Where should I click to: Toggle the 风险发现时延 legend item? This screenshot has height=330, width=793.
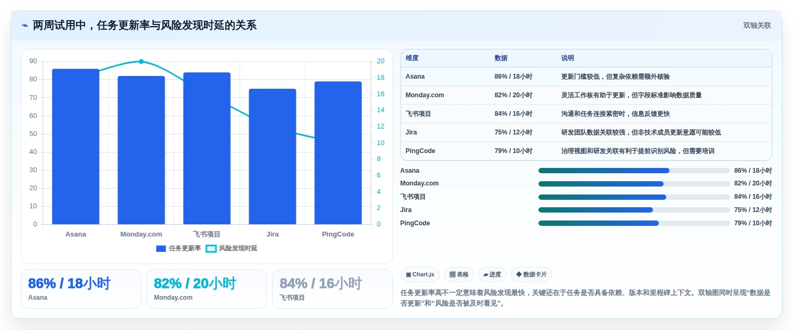[232, 248]
